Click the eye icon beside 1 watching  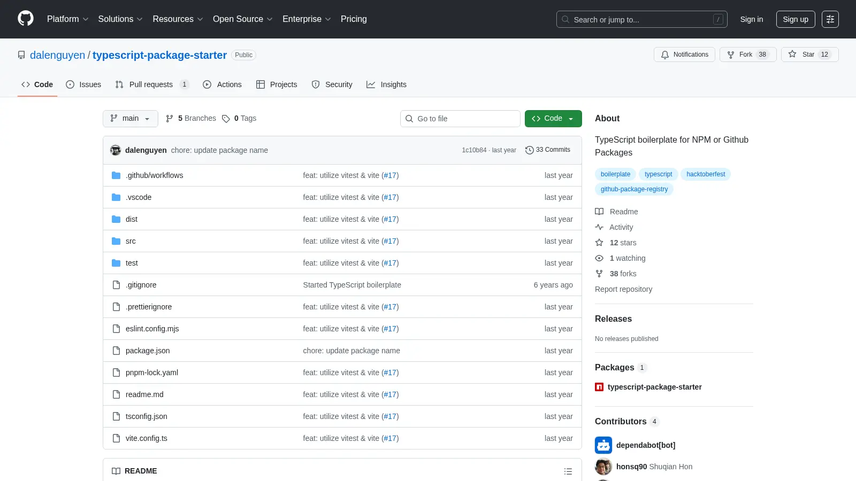(599, 258)
